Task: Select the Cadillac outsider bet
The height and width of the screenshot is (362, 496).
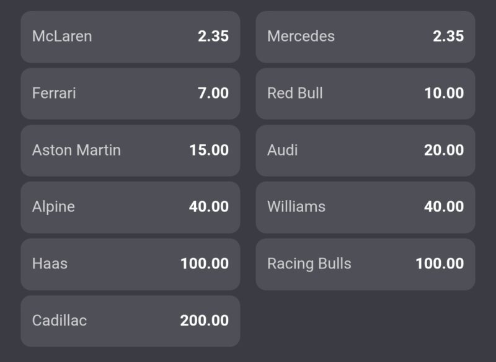Action: click(x=130, y=321)
